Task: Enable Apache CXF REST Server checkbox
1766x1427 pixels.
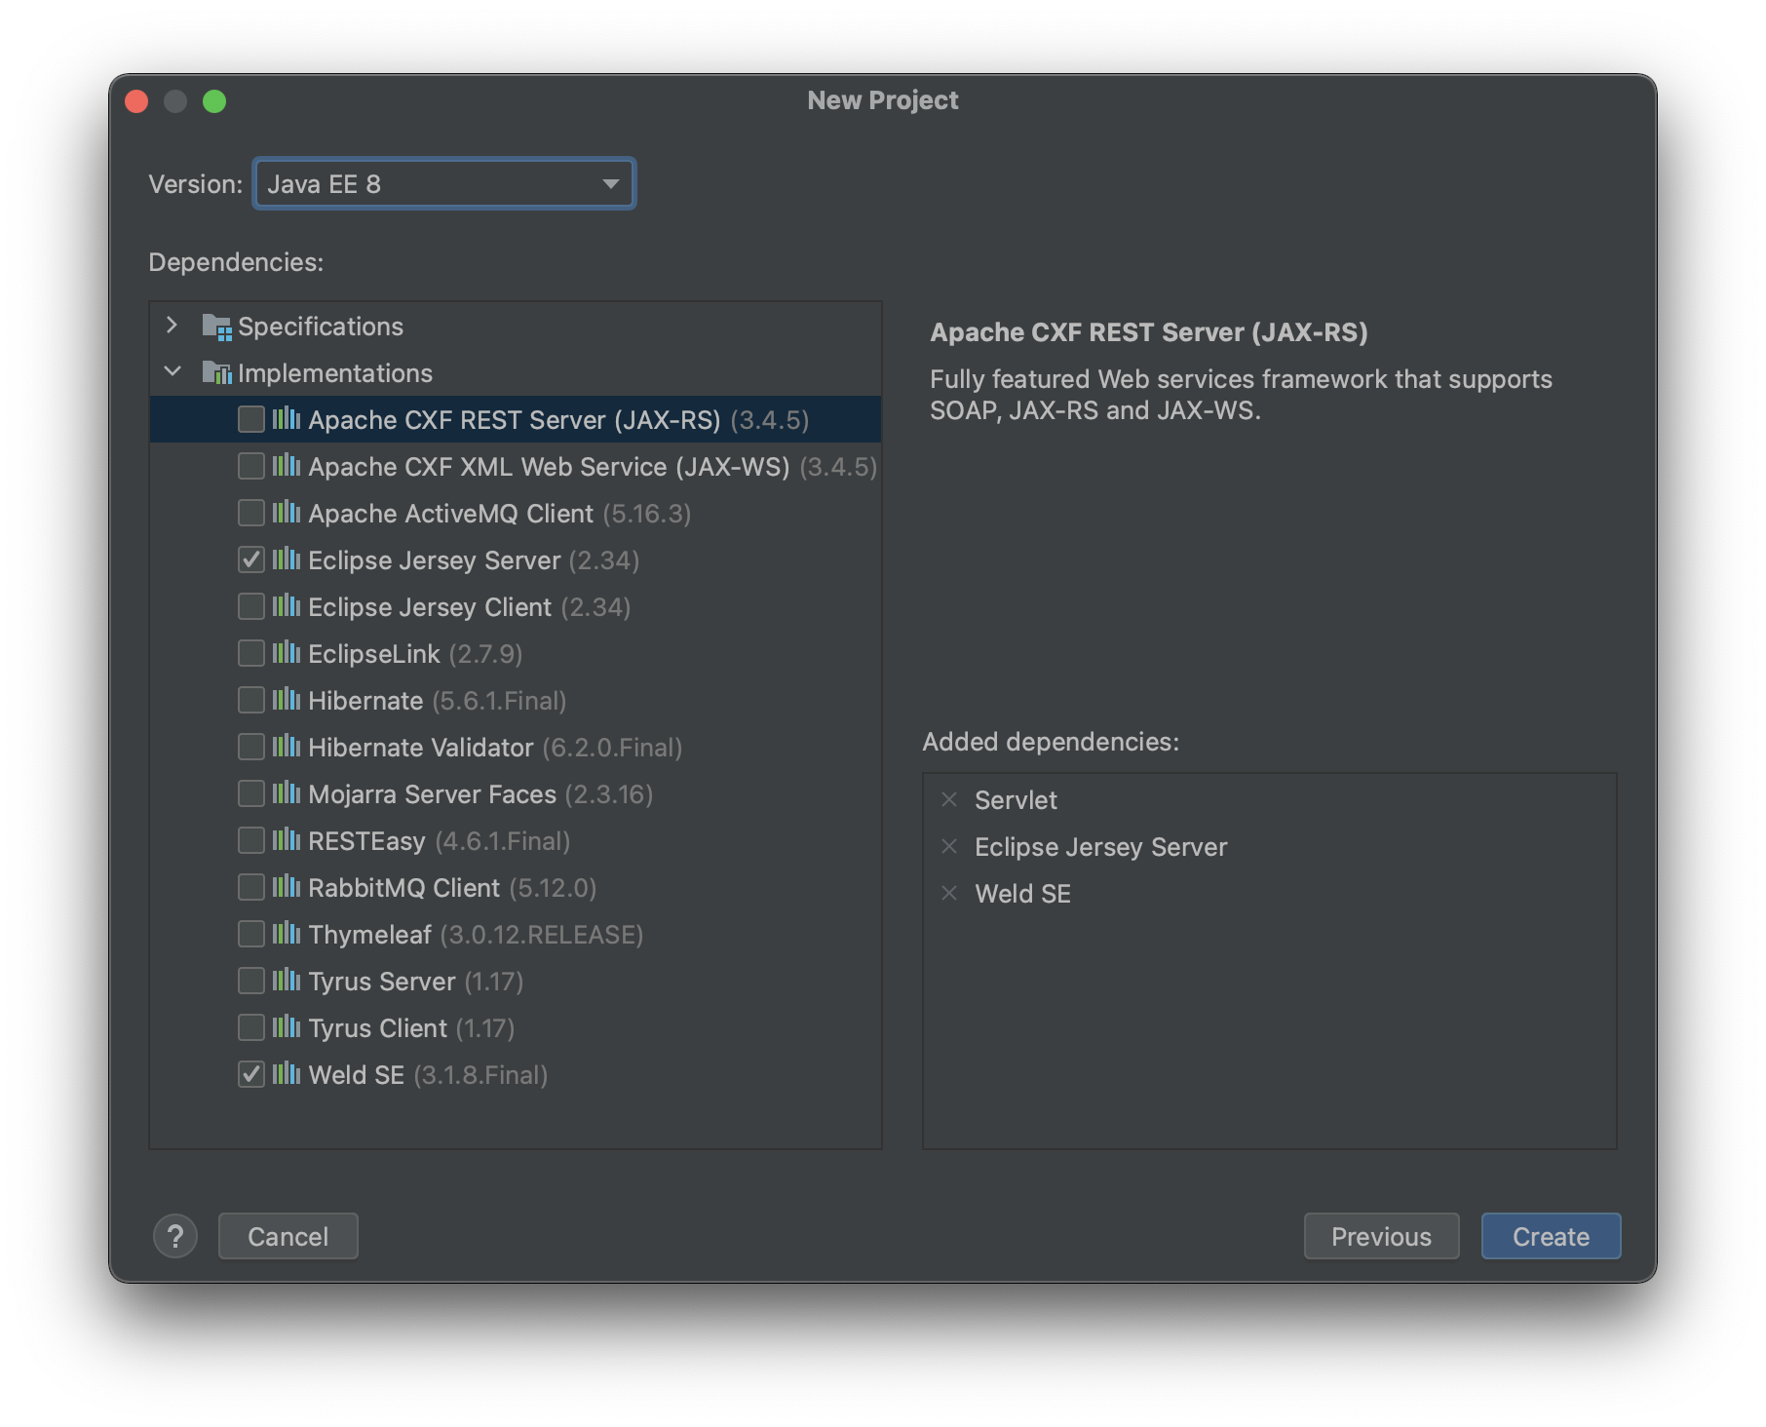Action: tap(251, 419)
